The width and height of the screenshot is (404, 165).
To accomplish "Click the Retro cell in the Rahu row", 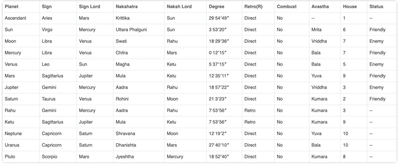I will point(250,110).
